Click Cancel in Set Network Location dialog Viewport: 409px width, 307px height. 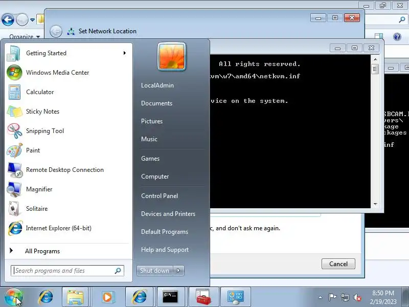coord(338,264)
